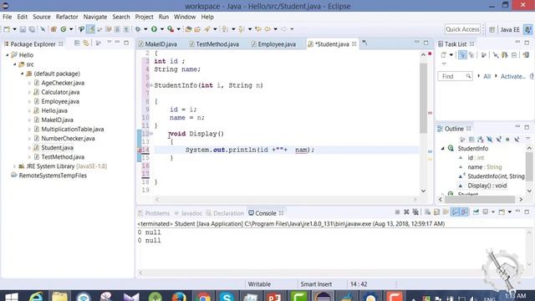
Task: Click Collapse All in Package Explorer
Action: (x=77, y=43)
